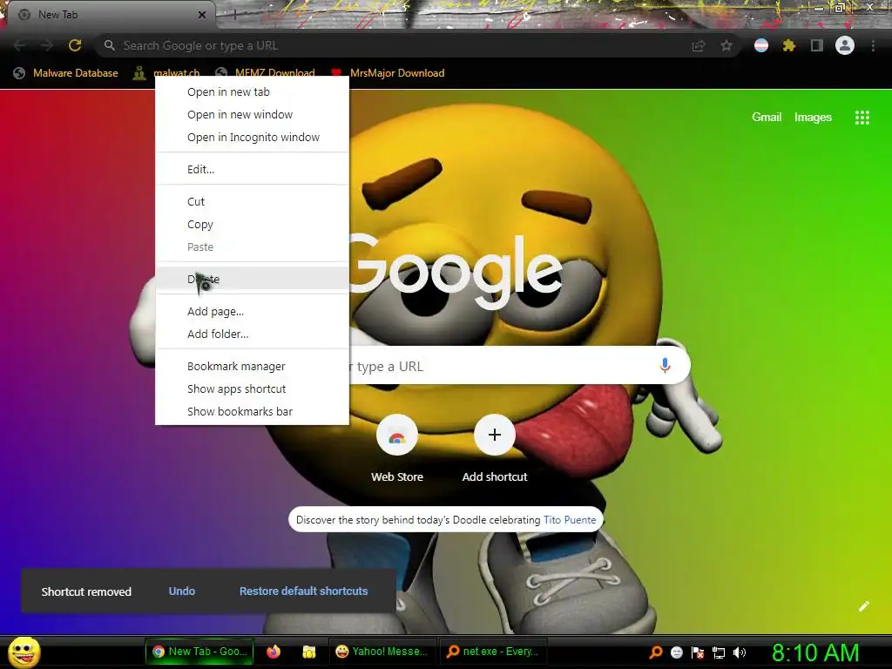The height and width of the screenshot is (669, 892).
Task: Click the tray search magnifier icon
Action: tap(656, 652)
